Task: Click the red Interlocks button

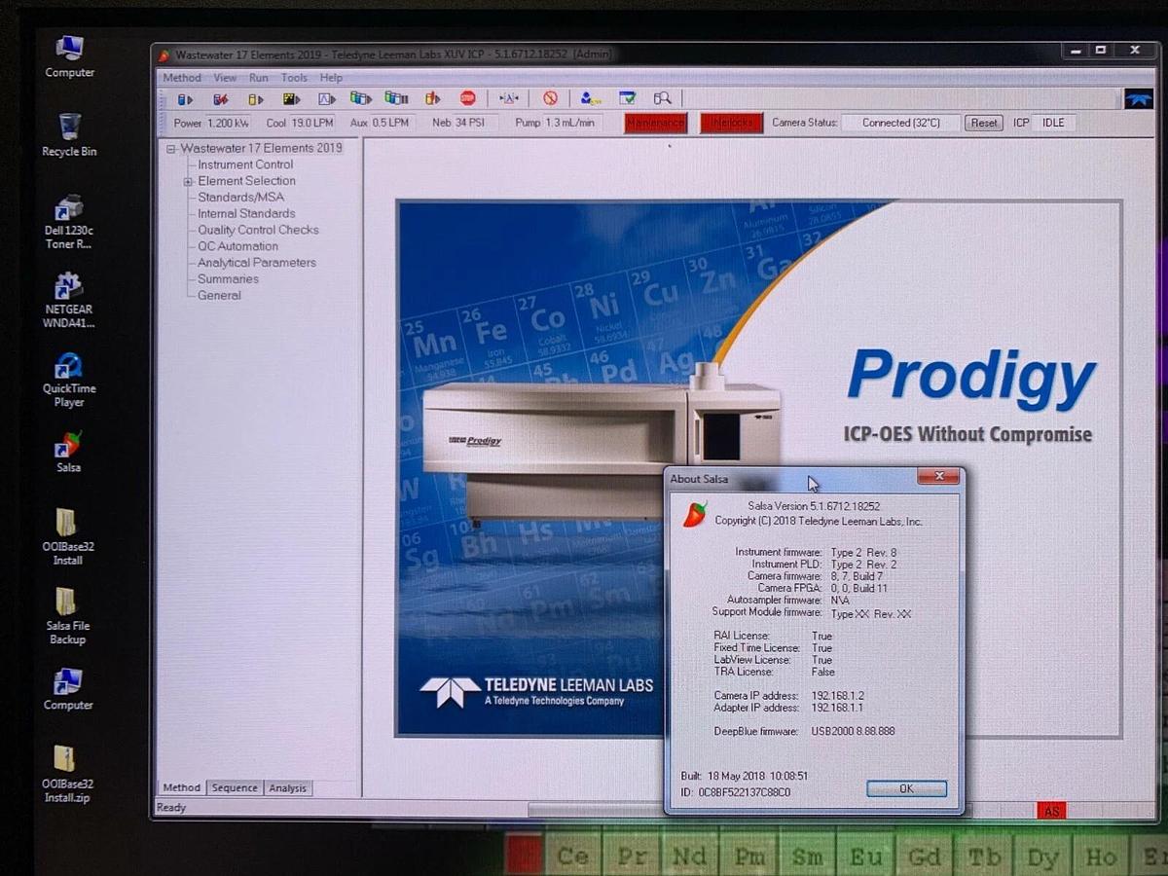Action: [x=731, y=124]
